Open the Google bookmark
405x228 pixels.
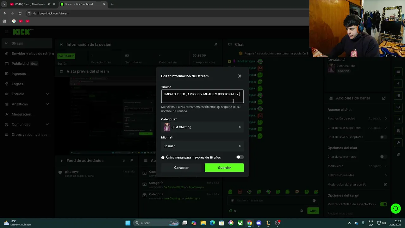point(14,21)
